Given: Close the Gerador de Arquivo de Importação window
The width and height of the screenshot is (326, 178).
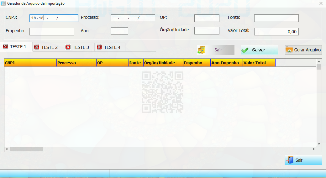Looking at the screenshot, I should pos(321,3).
